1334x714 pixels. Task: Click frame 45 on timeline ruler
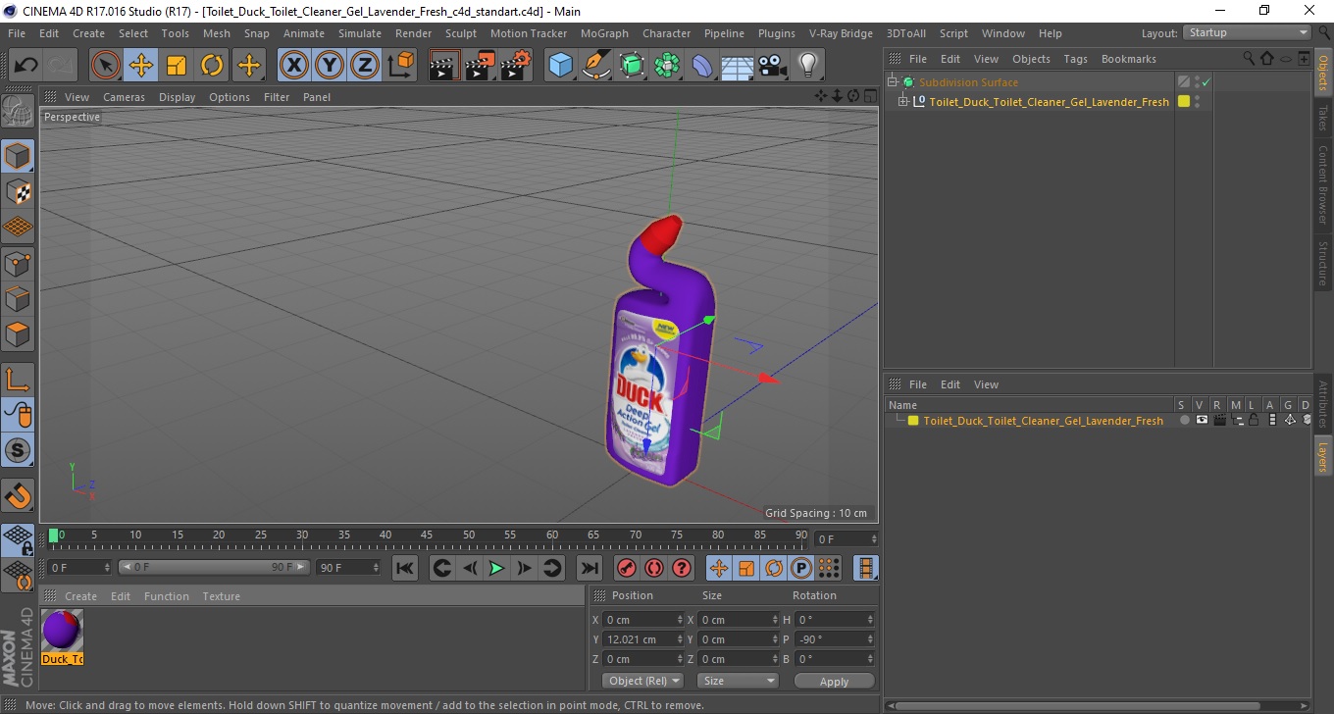point(428,535)
